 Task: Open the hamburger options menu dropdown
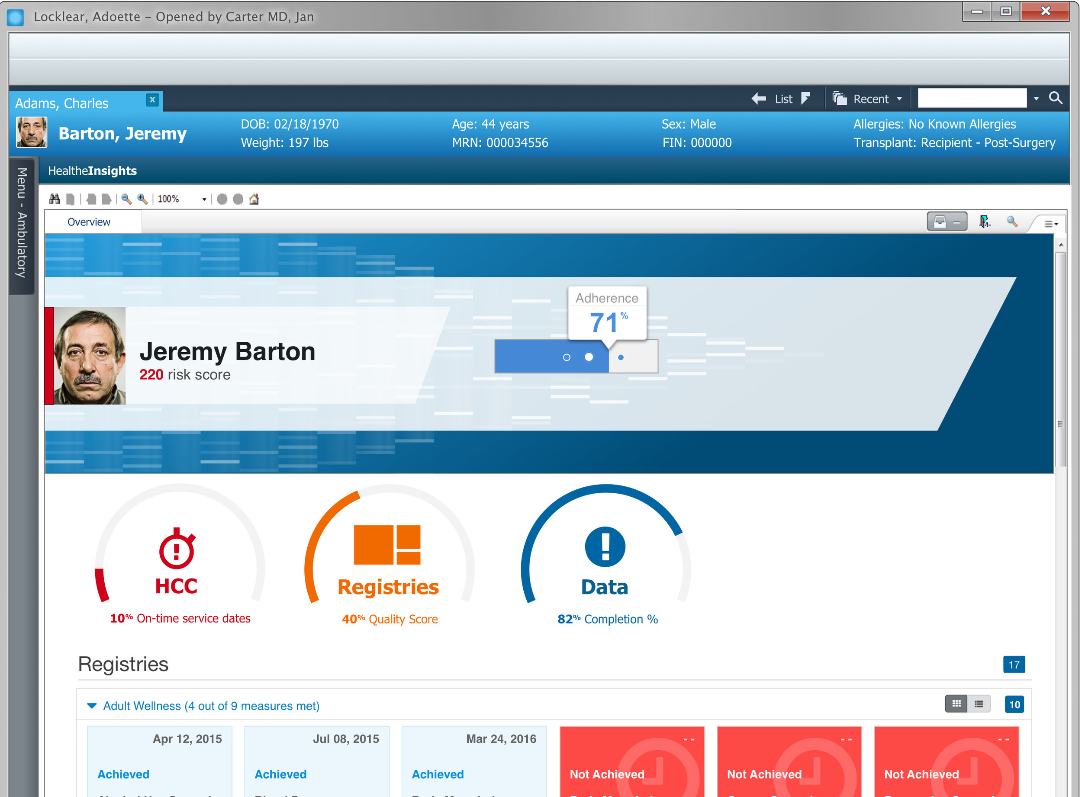click(1051, 224)
